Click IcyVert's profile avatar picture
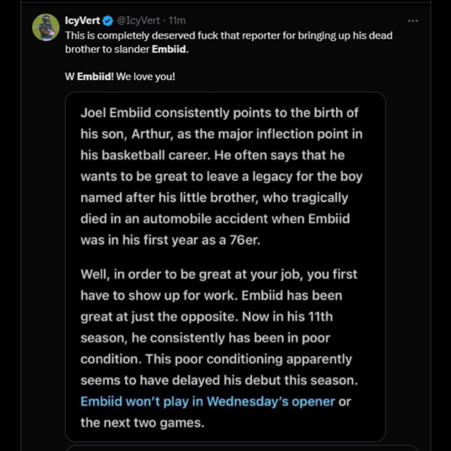Viewport: 451px width, 451px height. (46, 27)
